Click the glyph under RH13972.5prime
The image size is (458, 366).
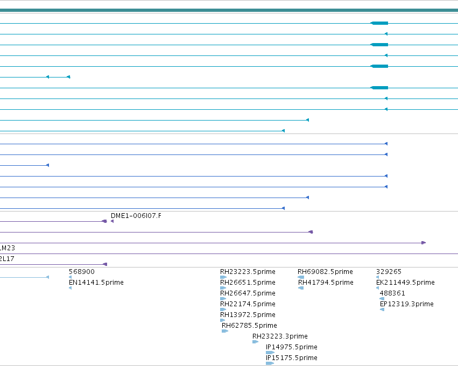pyautogui.click(x=223, y=320)
